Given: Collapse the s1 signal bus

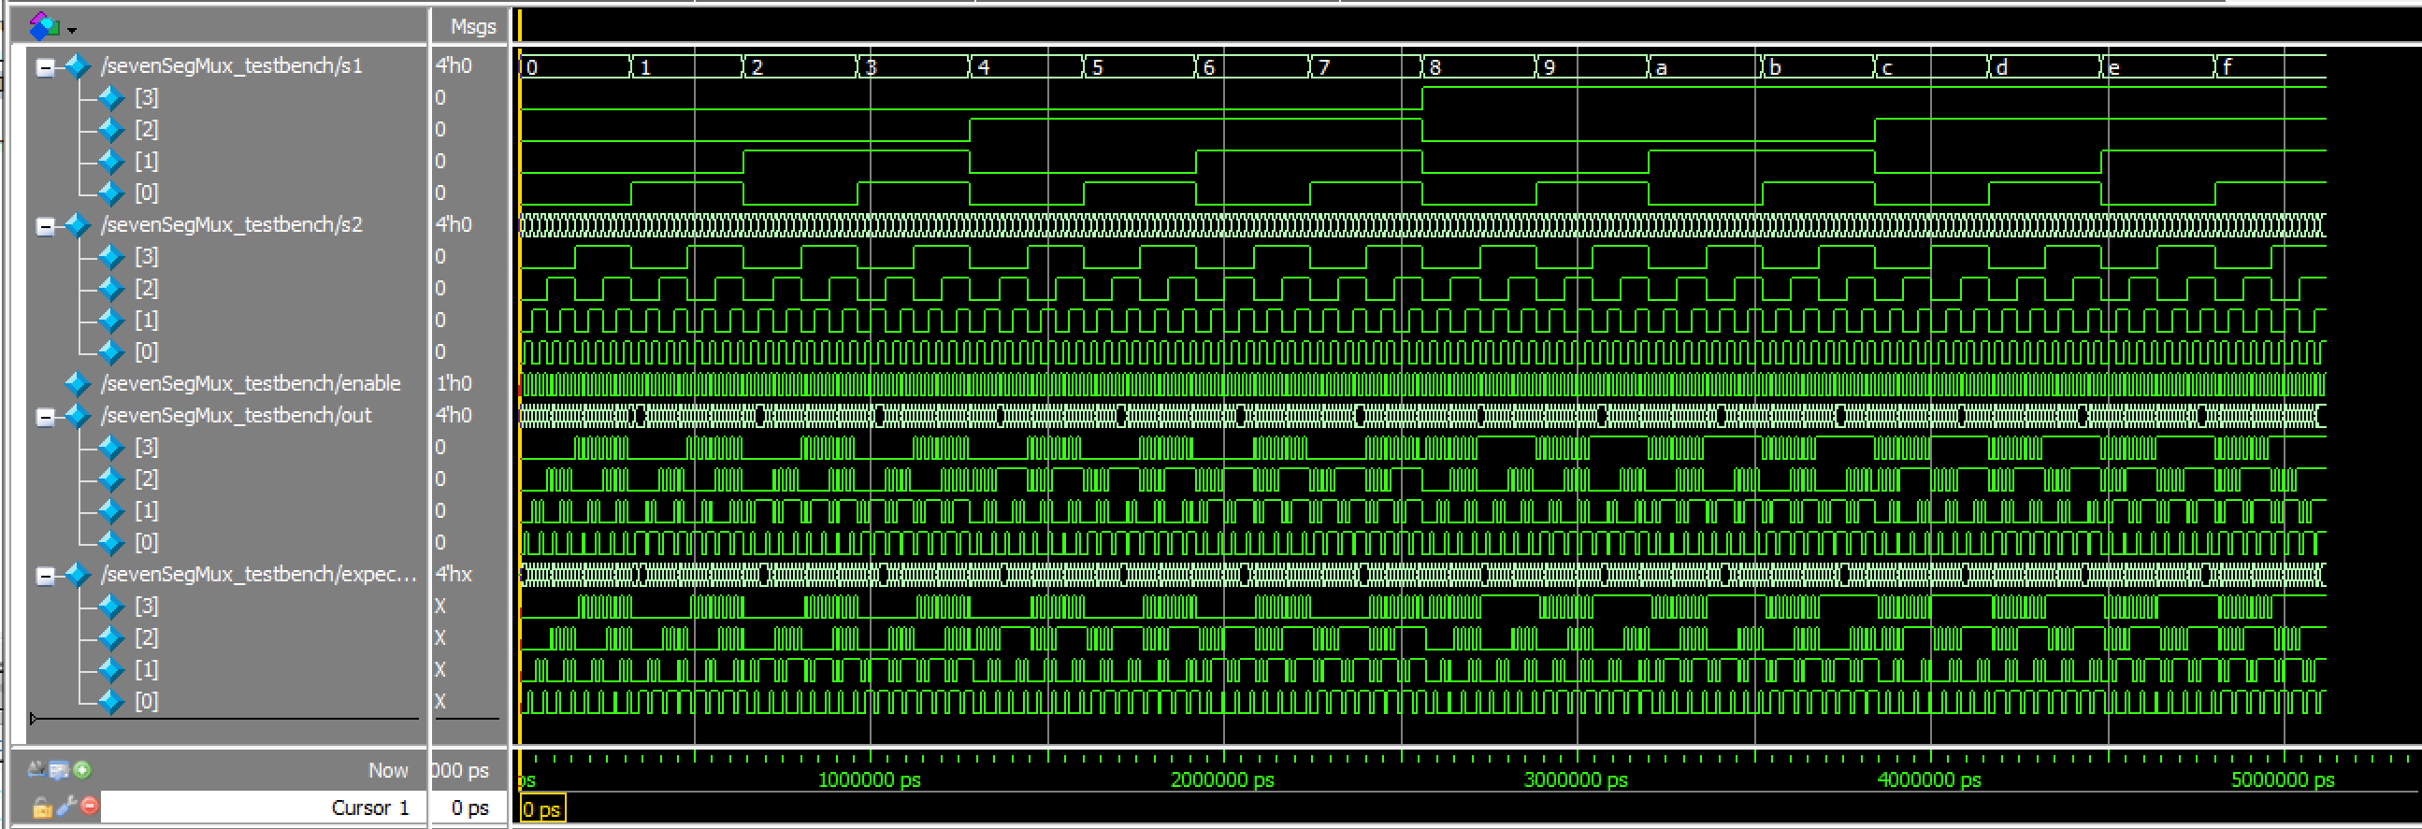Looking at the screenshot, I should click(x=44, y=66).
